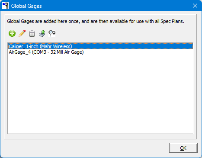The image size is (202, 158).
Task: Confirm the dialog with OK
Action: coord(183,148)
